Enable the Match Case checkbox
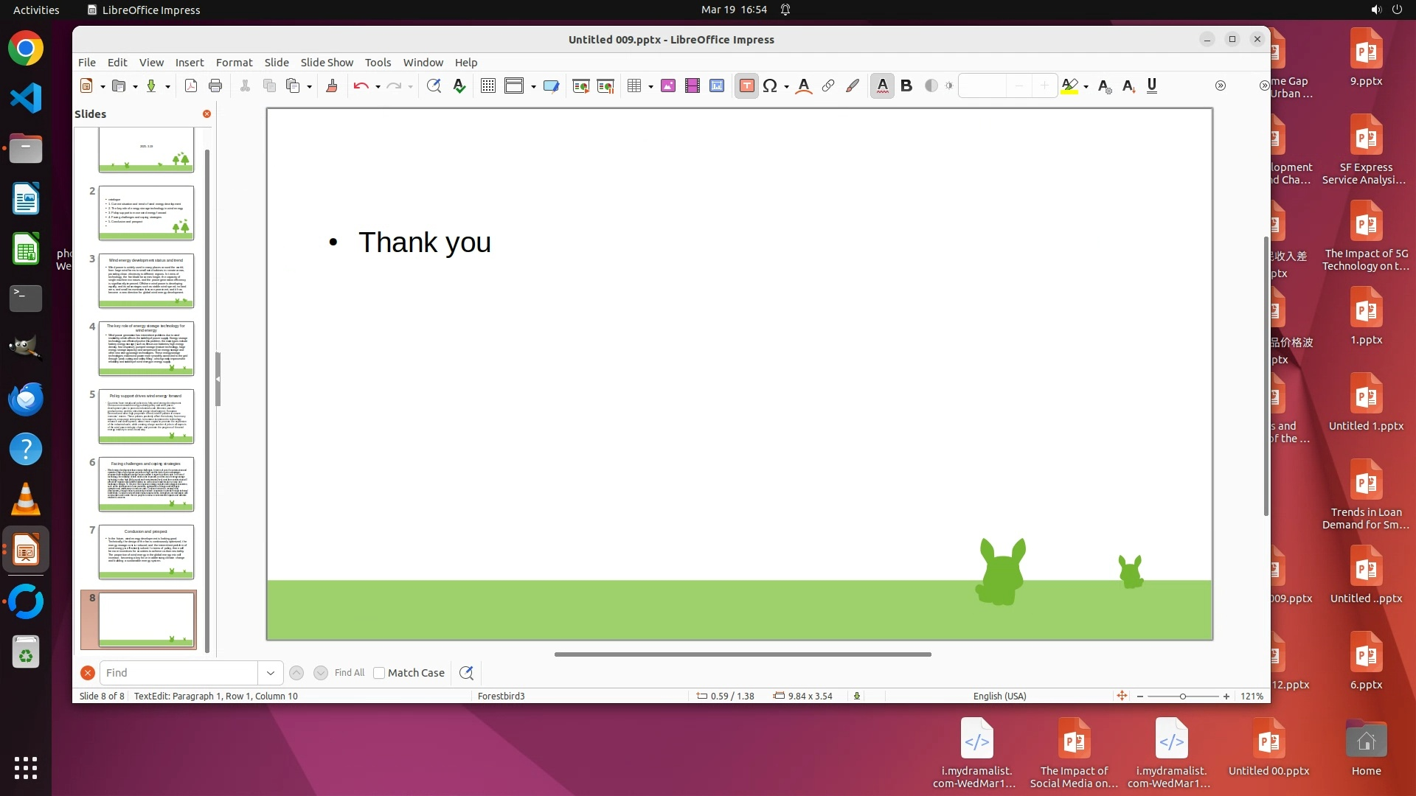Image resolution: width=1416 pixels, height=796 pixels. pos(379,673)
